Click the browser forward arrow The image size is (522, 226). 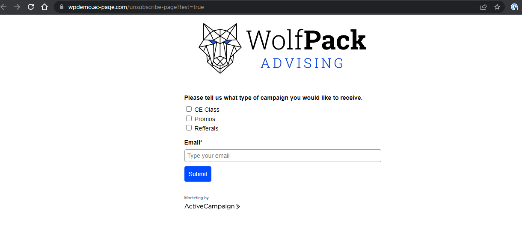17,7
